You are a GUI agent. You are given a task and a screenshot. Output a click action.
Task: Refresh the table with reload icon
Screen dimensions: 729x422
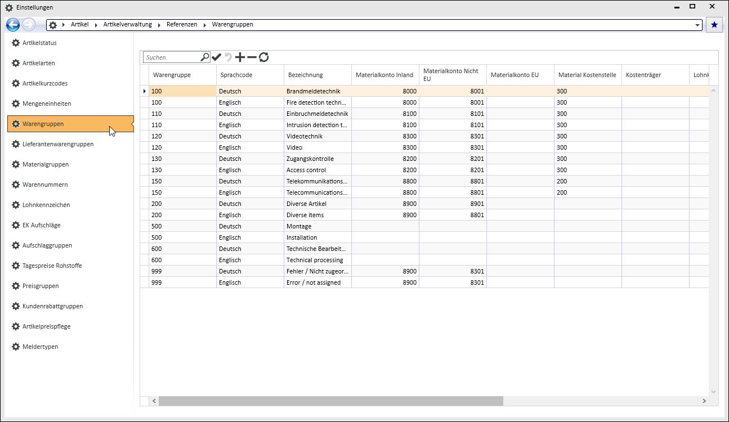[263, 57]
